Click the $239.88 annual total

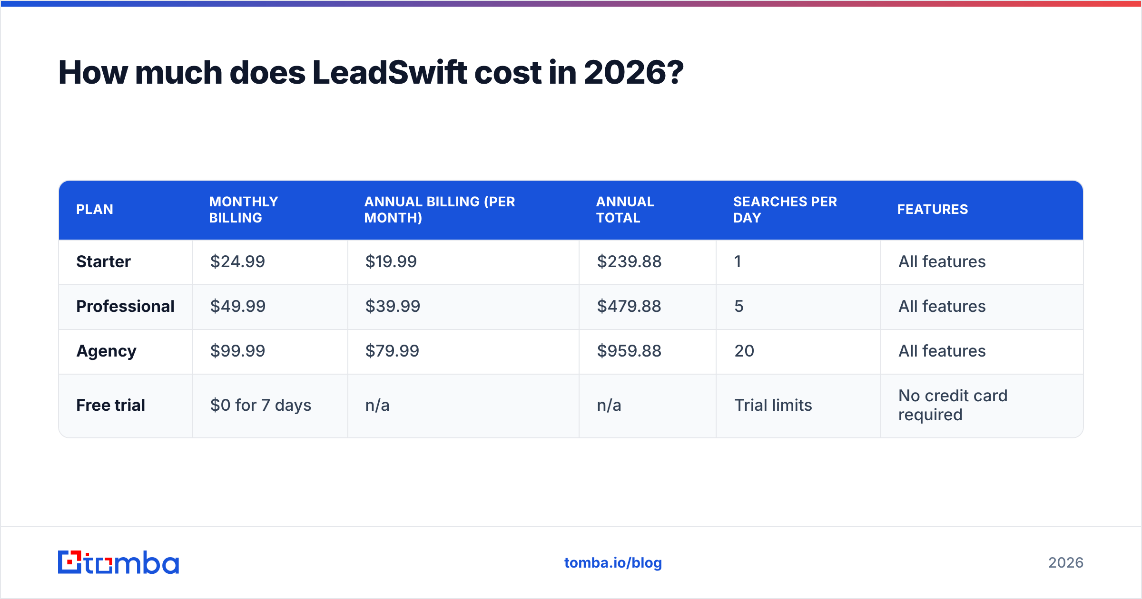click(x=629, y=261)
